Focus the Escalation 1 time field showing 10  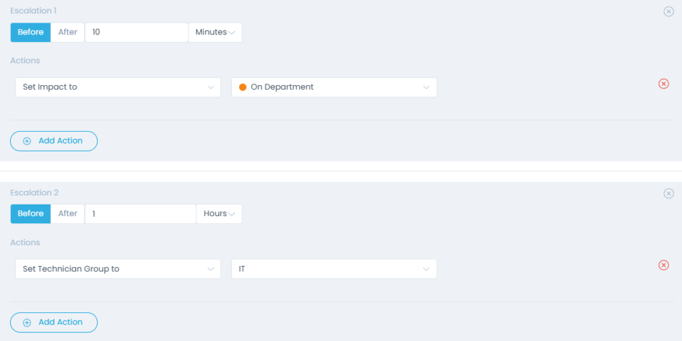[x=137, y=33]
